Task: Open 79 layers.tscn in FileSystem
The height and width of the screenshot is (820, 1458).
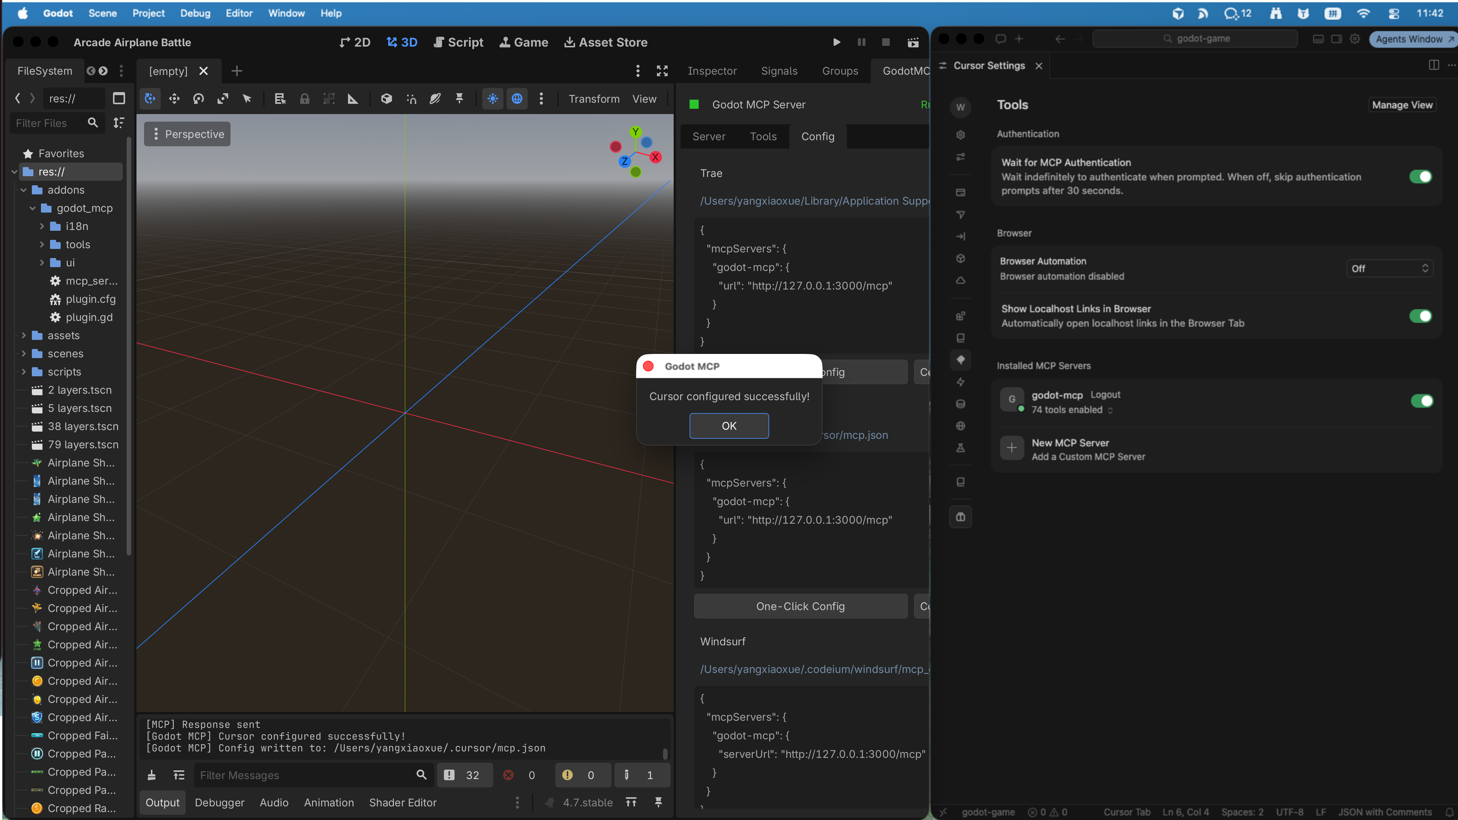Action: pyautogui.click(x=83, y=445)
